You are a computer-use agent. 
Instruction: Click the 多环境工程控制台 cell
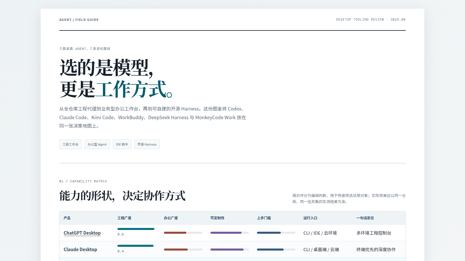coord(374,233)
